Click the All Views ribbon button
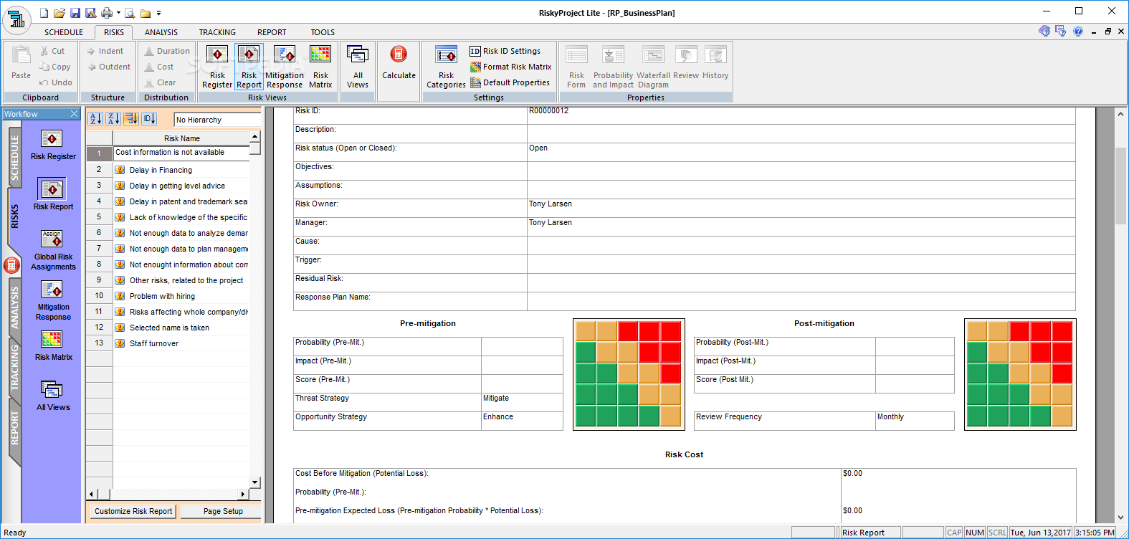Image resolution: width=1129 pixels, height=539 pixels. (x=358, y=67)
